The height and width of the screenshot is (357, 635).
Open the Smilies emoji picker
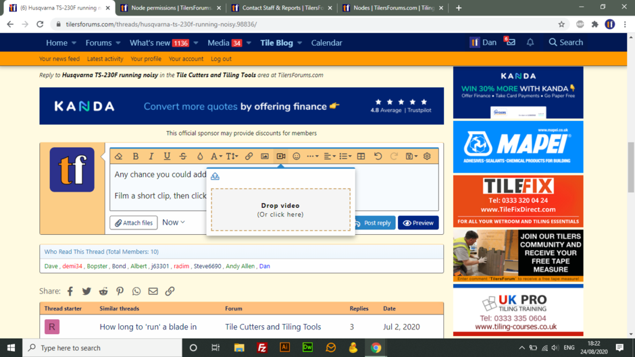[297, 157]
